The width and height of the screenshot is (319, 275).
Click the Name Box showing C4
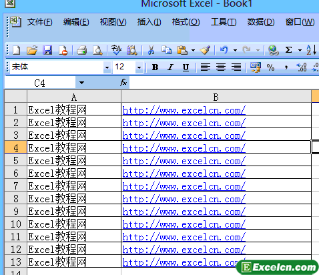[x=40, y=83]
